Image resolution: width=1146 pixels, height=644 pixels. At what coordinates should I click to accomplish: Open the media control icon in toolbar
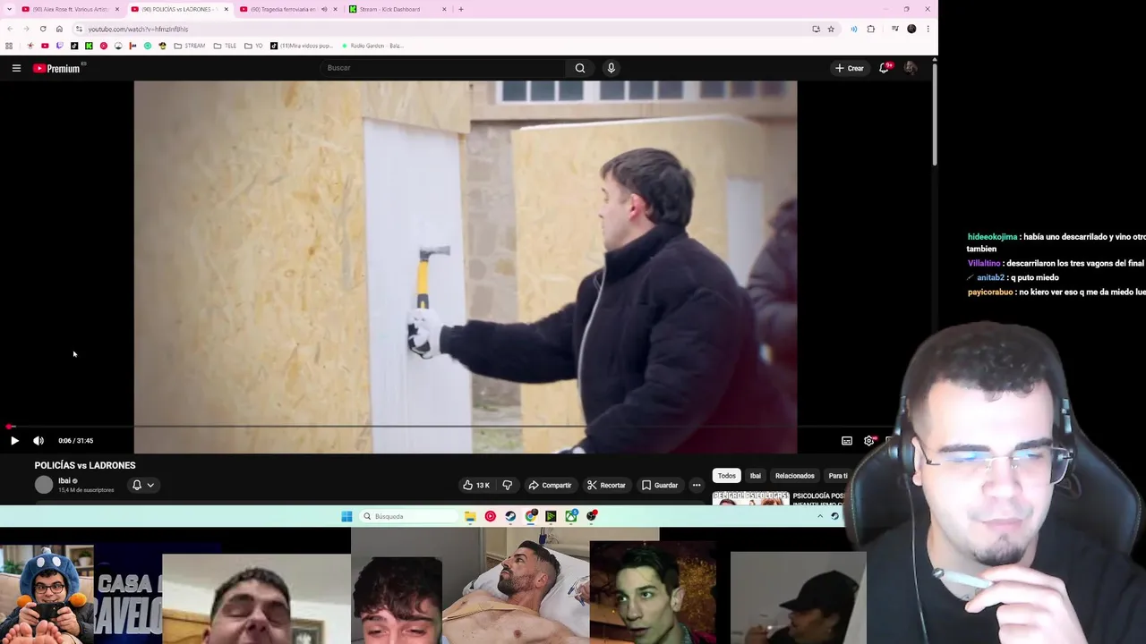pos(895,29)
